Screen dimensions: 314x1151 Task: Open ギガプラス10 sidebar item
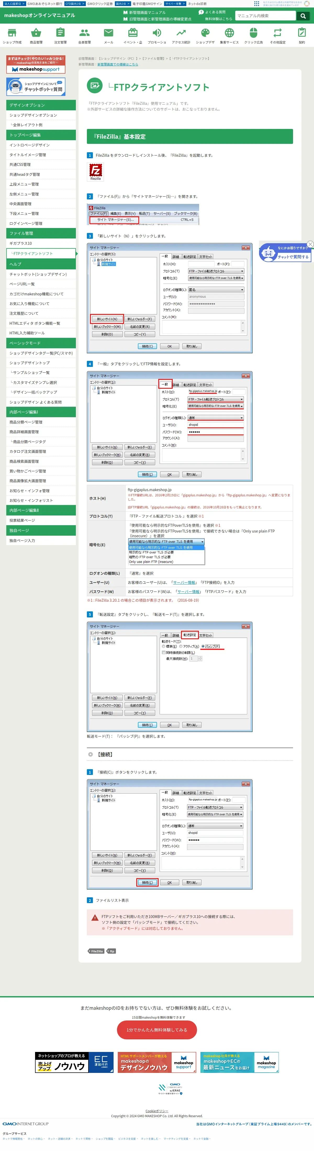(41, 243)
